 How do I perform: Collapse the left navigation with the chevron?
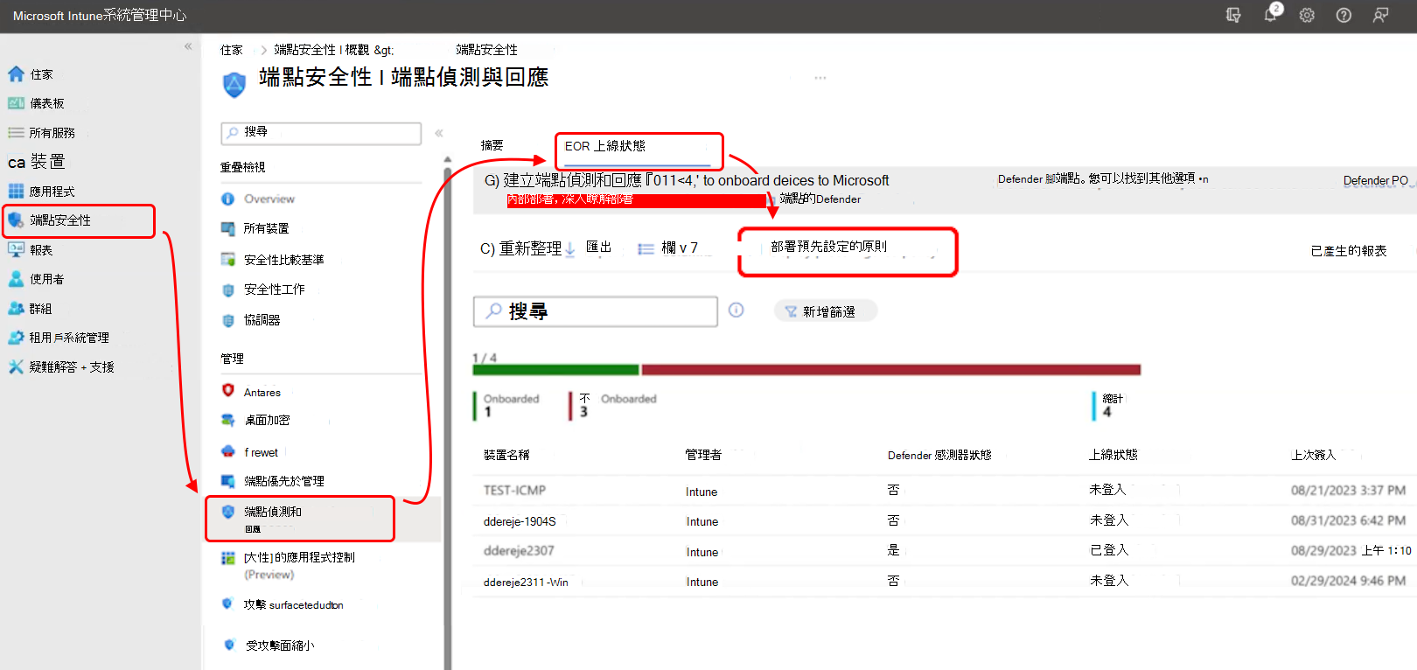tap(188, 46)
